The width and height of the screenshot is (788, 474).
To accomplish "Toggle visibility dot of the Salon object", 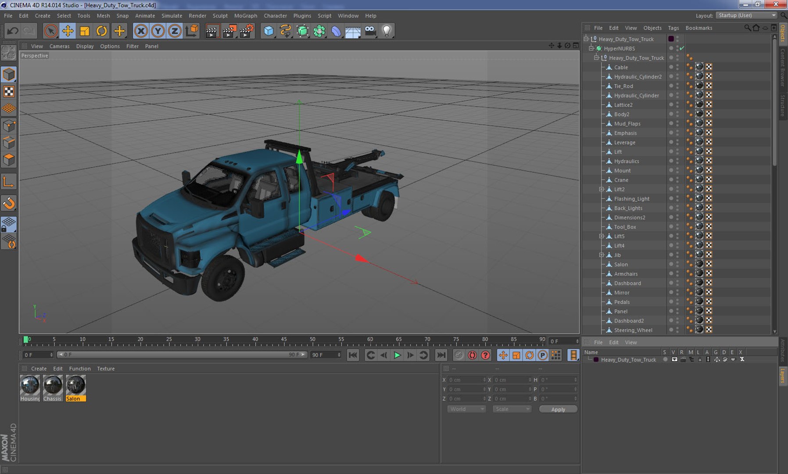I will point(671,263).
